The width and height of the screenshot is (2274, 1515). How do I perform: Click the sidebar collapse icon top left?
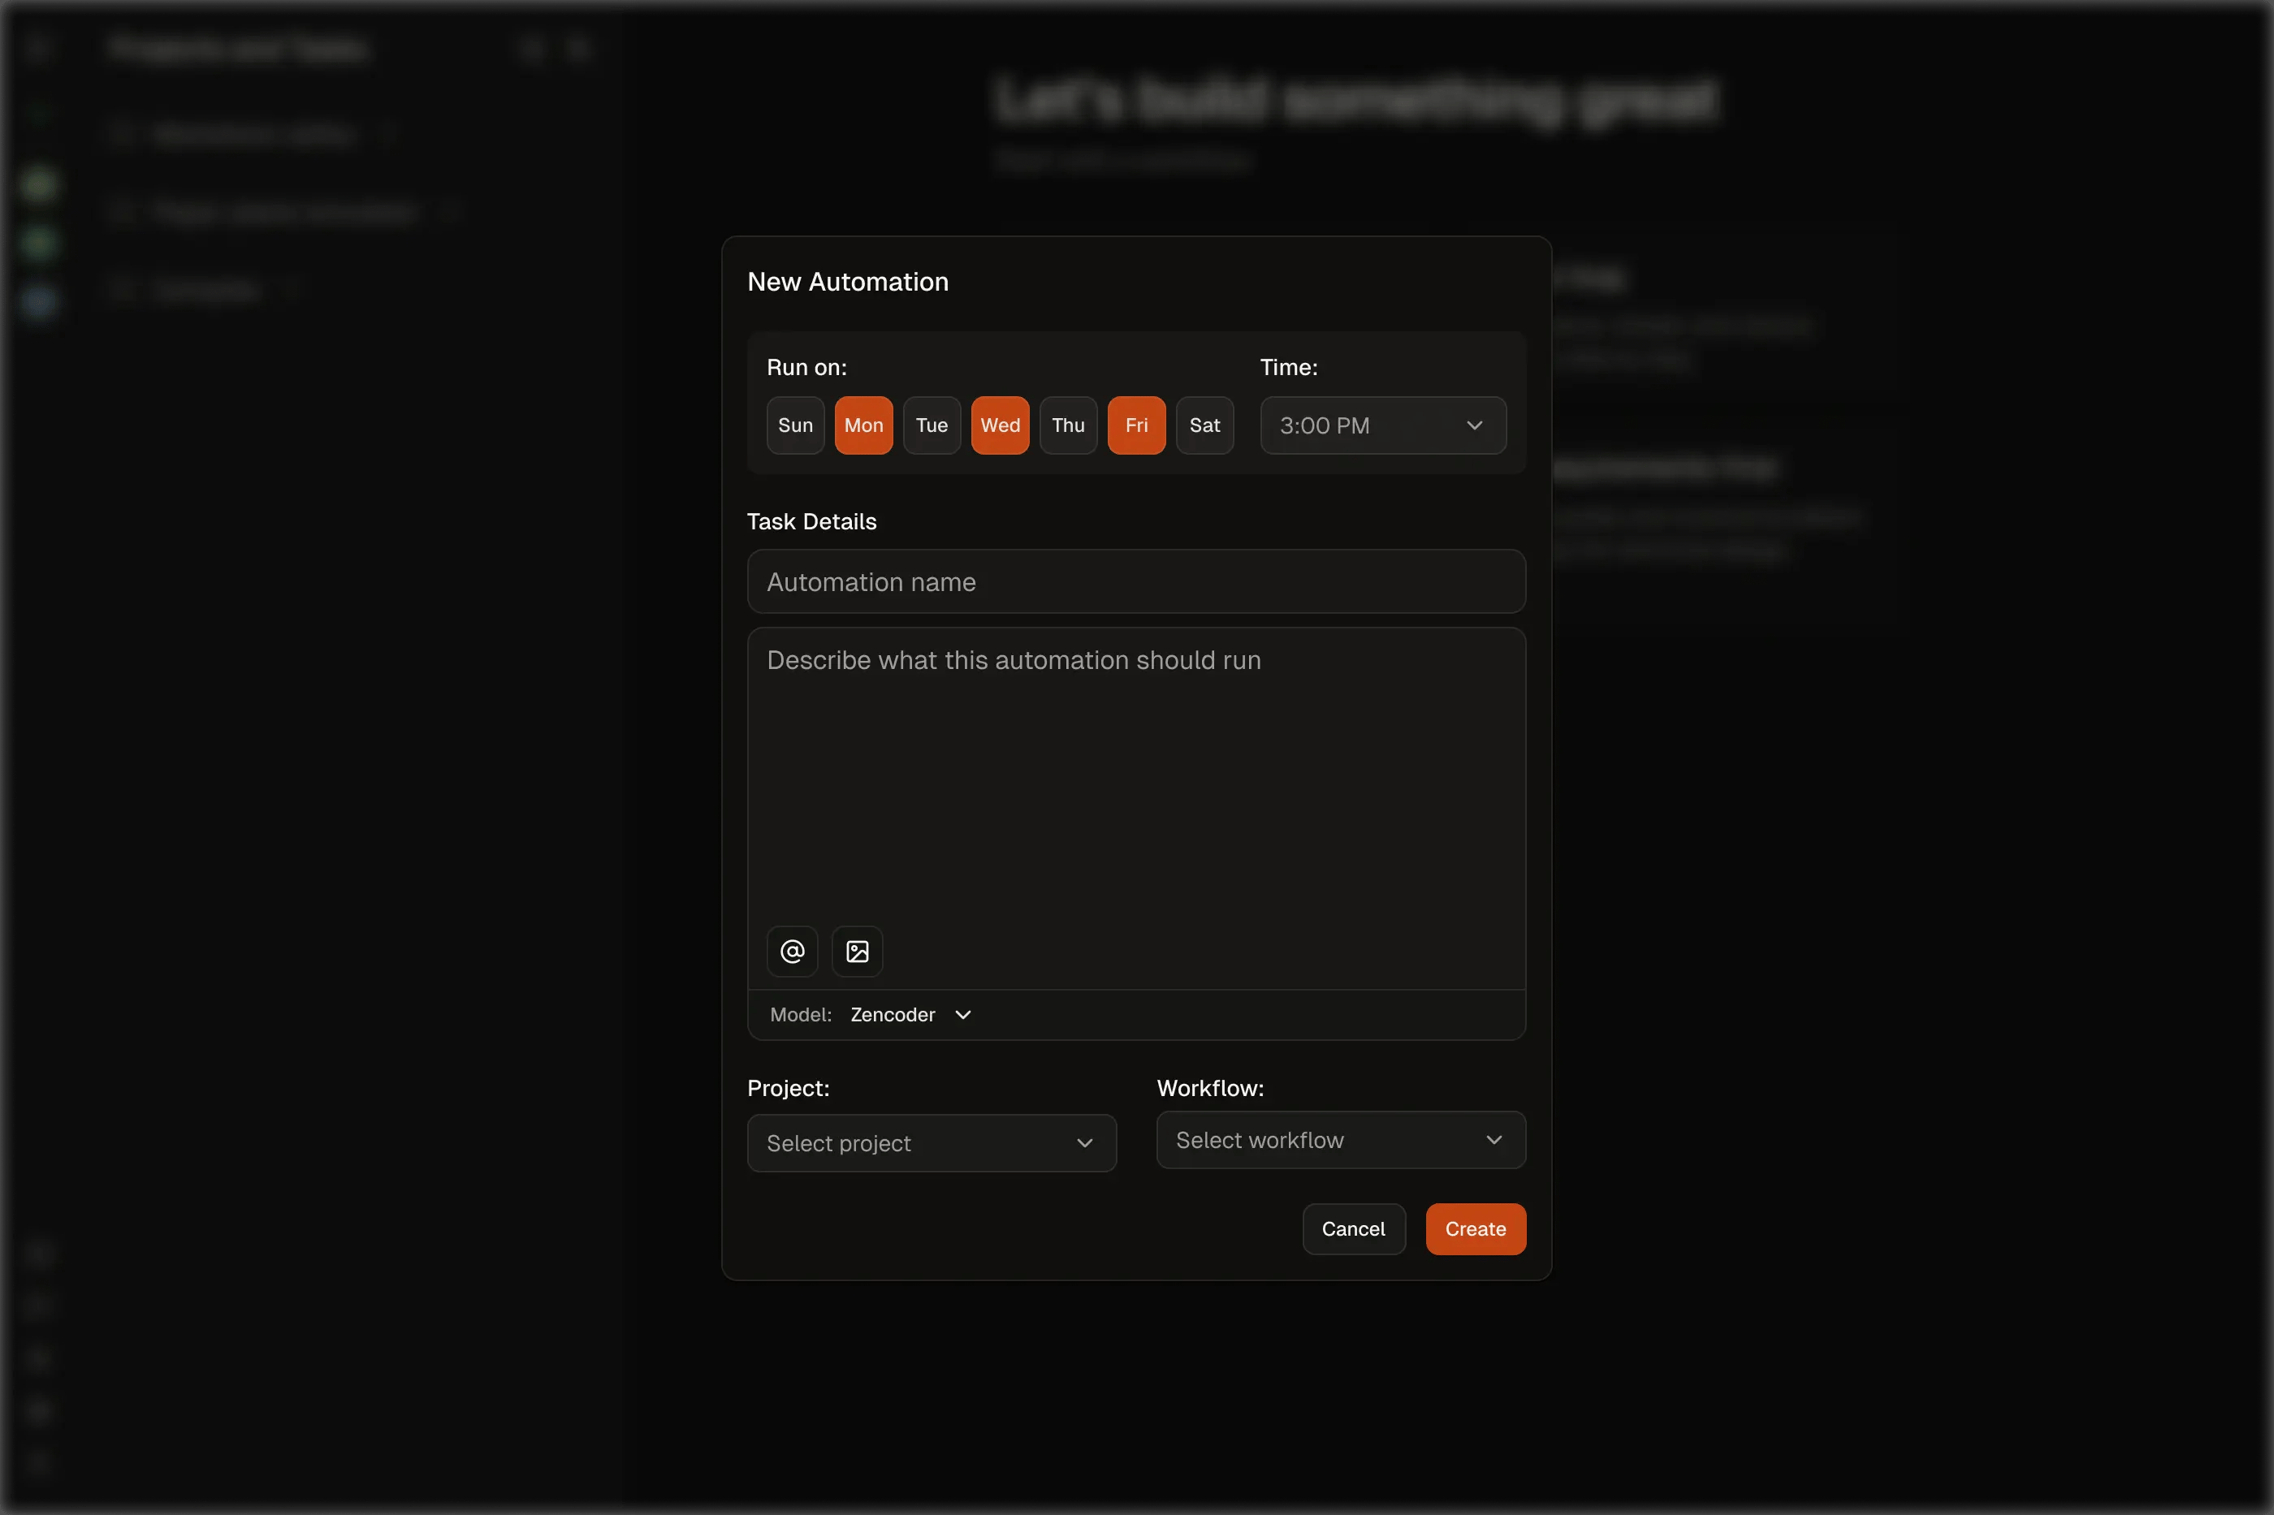[37, 46]
